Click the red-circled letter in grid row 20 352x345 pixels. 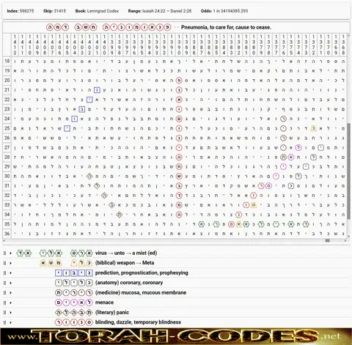[179, 81]
